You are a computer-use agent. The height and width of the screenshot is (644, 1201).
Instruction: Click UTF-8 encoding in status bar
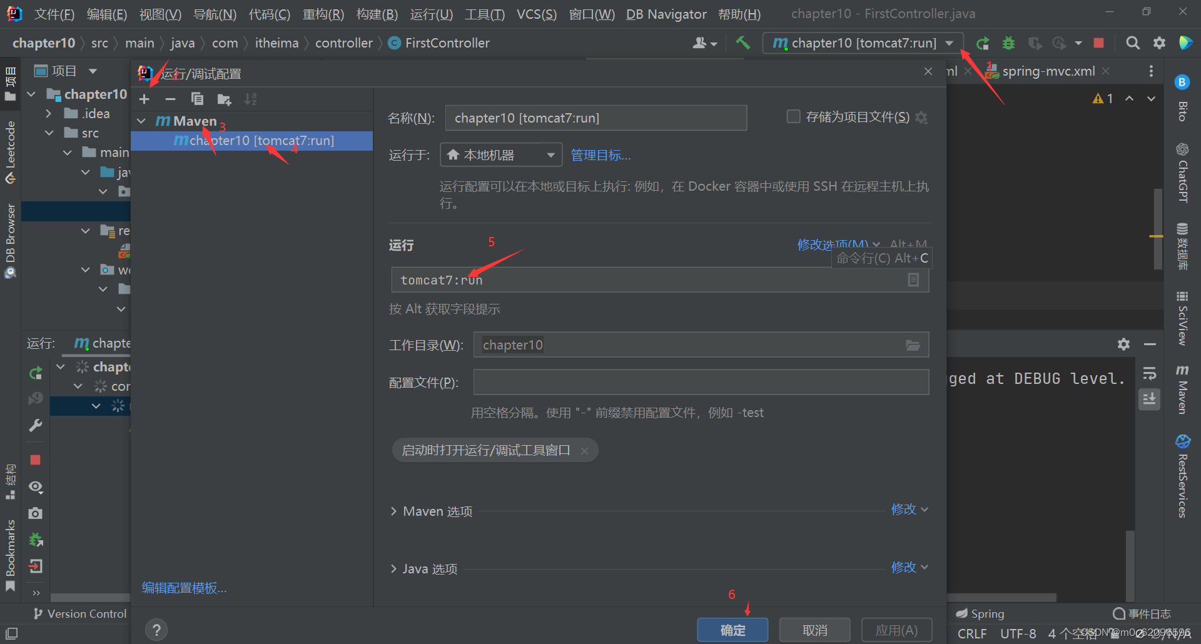click(x=1018, y=633)
